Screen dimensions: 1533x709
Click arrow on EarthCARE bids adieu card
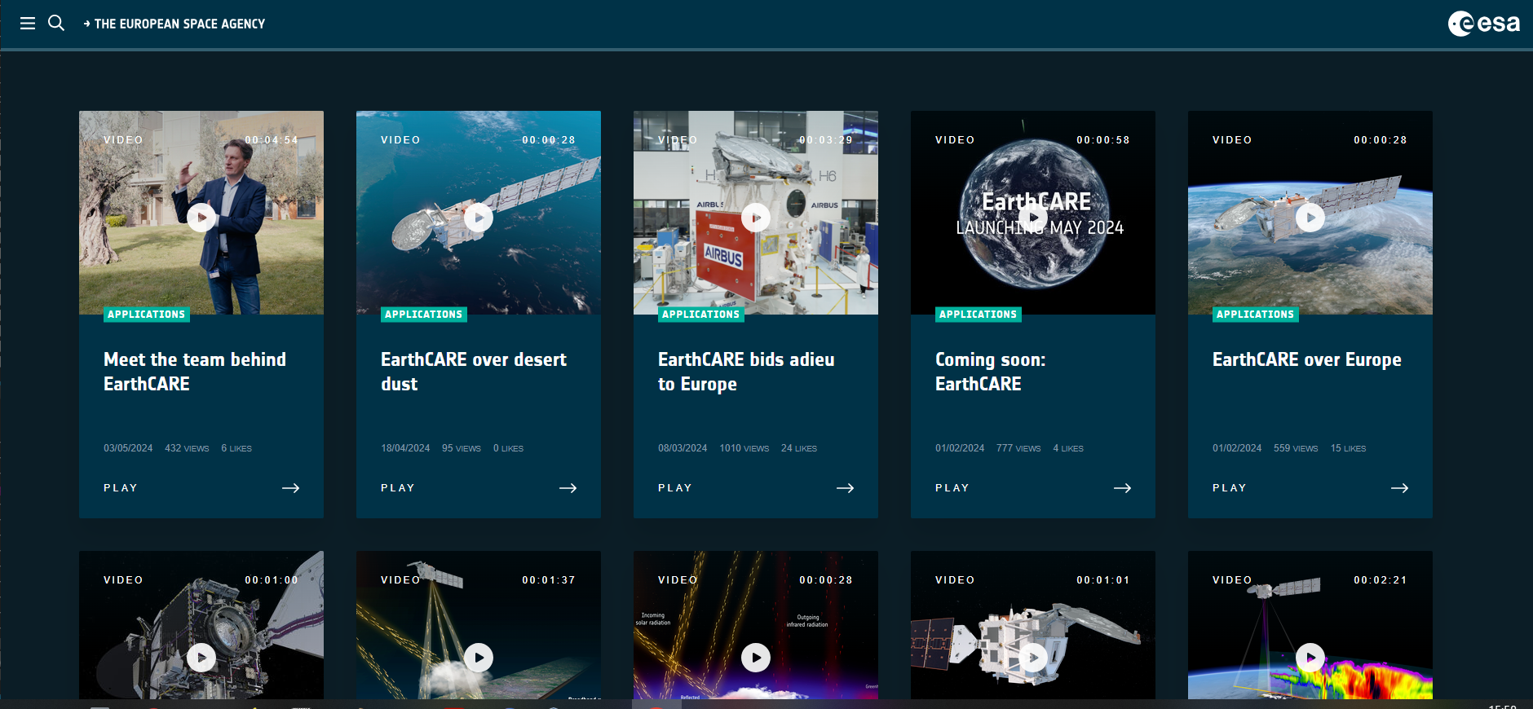tap(846, 488)
